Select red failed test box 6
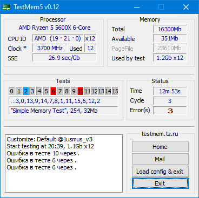 click(53, 91)
